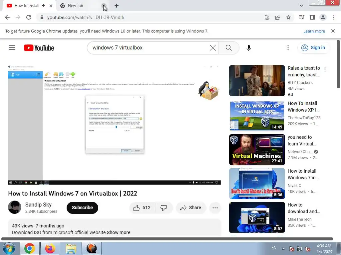This screenshot has width=341, height=255.
Task: Open the Chrome profile avatar
Action: click(323, 17)
